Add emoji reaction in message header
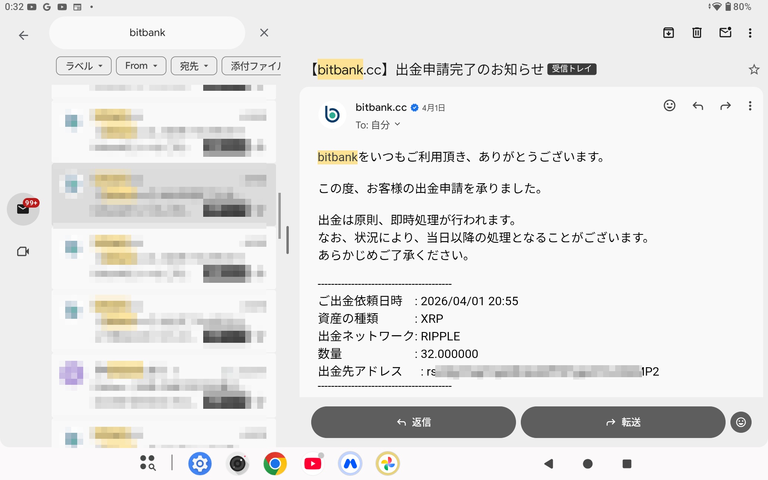Screen dimensions: 768x480 [669, 106]
